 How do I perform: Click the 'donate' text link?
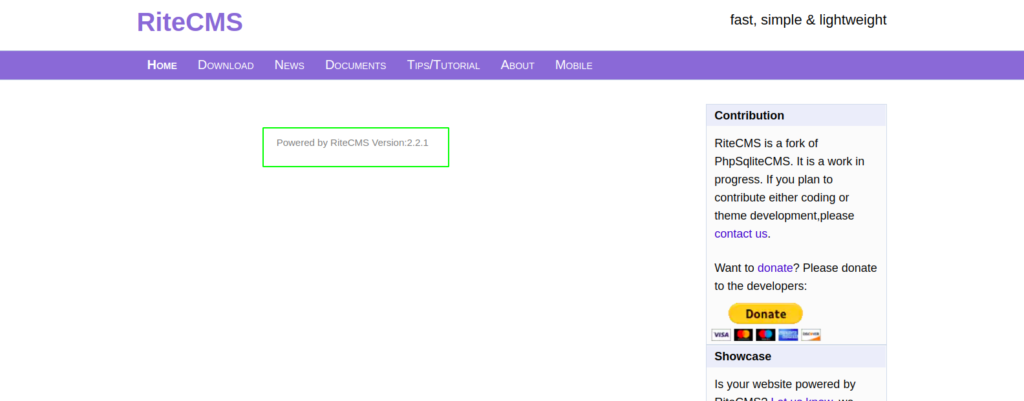[775, 268]
